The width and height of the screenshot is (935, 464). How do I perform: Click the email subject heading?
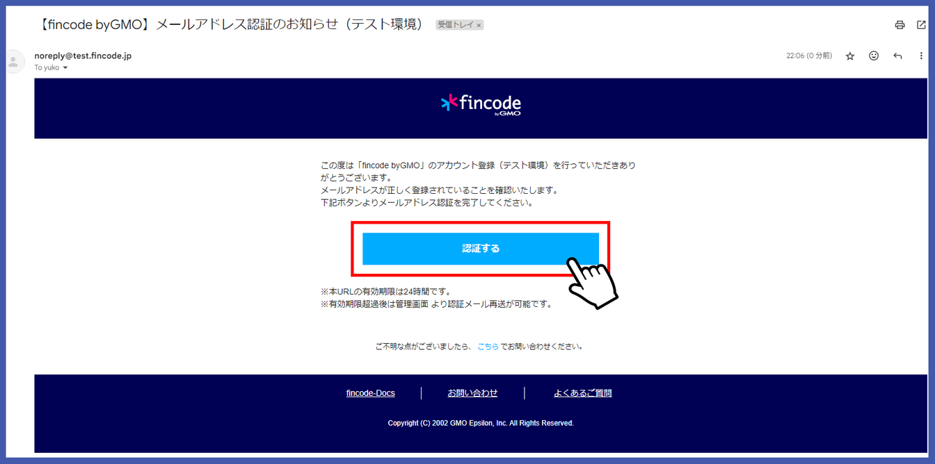(230, 24)
